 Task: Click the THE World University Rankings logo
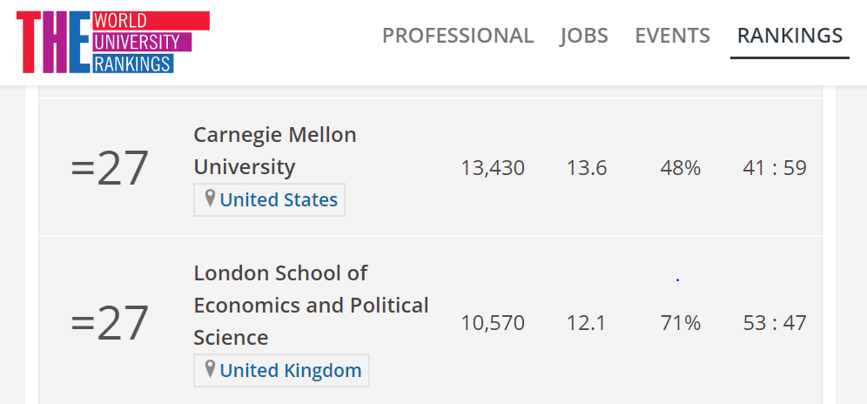113,42
